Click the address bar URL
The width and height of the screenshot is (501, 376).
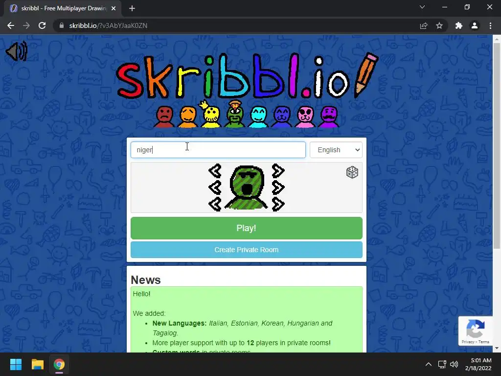[108, 25]
